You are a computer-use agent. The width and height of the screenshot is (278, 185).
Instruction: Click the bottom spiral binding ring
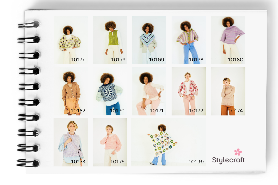tap(28, 163)
